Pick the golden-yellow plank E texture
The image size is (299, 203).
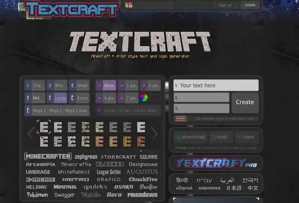pyautogui.click(x=127, y=142)
